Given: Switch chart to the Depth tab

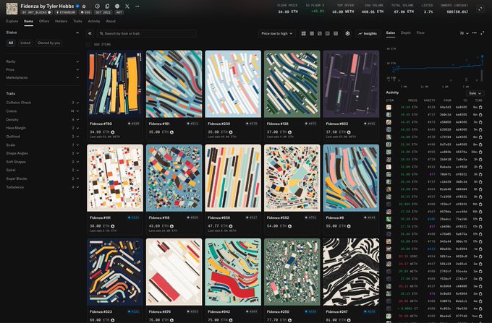Looking at the screenshot, I should 405,33.
